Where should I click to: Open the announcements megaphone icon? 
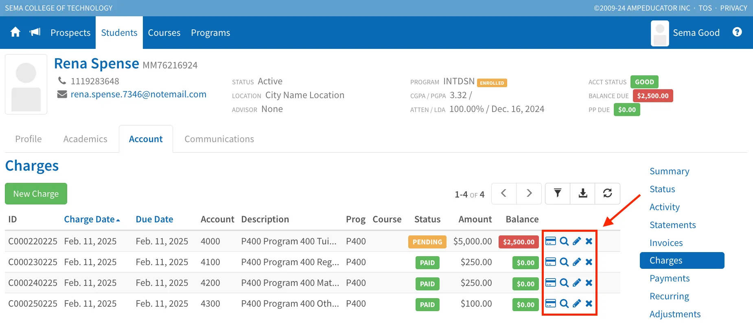pos(35,32)
